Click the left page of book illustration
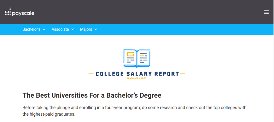274x122 pixels. point(130,58)
